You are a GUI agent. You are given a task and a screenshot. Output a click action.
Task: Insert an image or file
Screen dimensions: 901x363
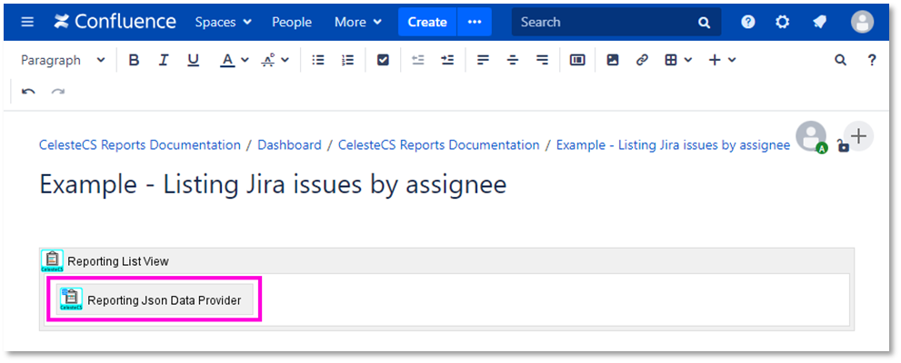(613, 60)
